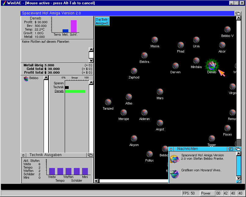Select the planet Phad
The width and height of the screenshot is (246, 197).
(x=181, y=45)
